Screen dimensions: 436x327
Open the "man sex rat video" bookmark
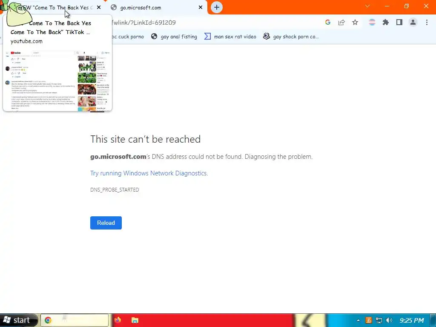coord(230,37)
